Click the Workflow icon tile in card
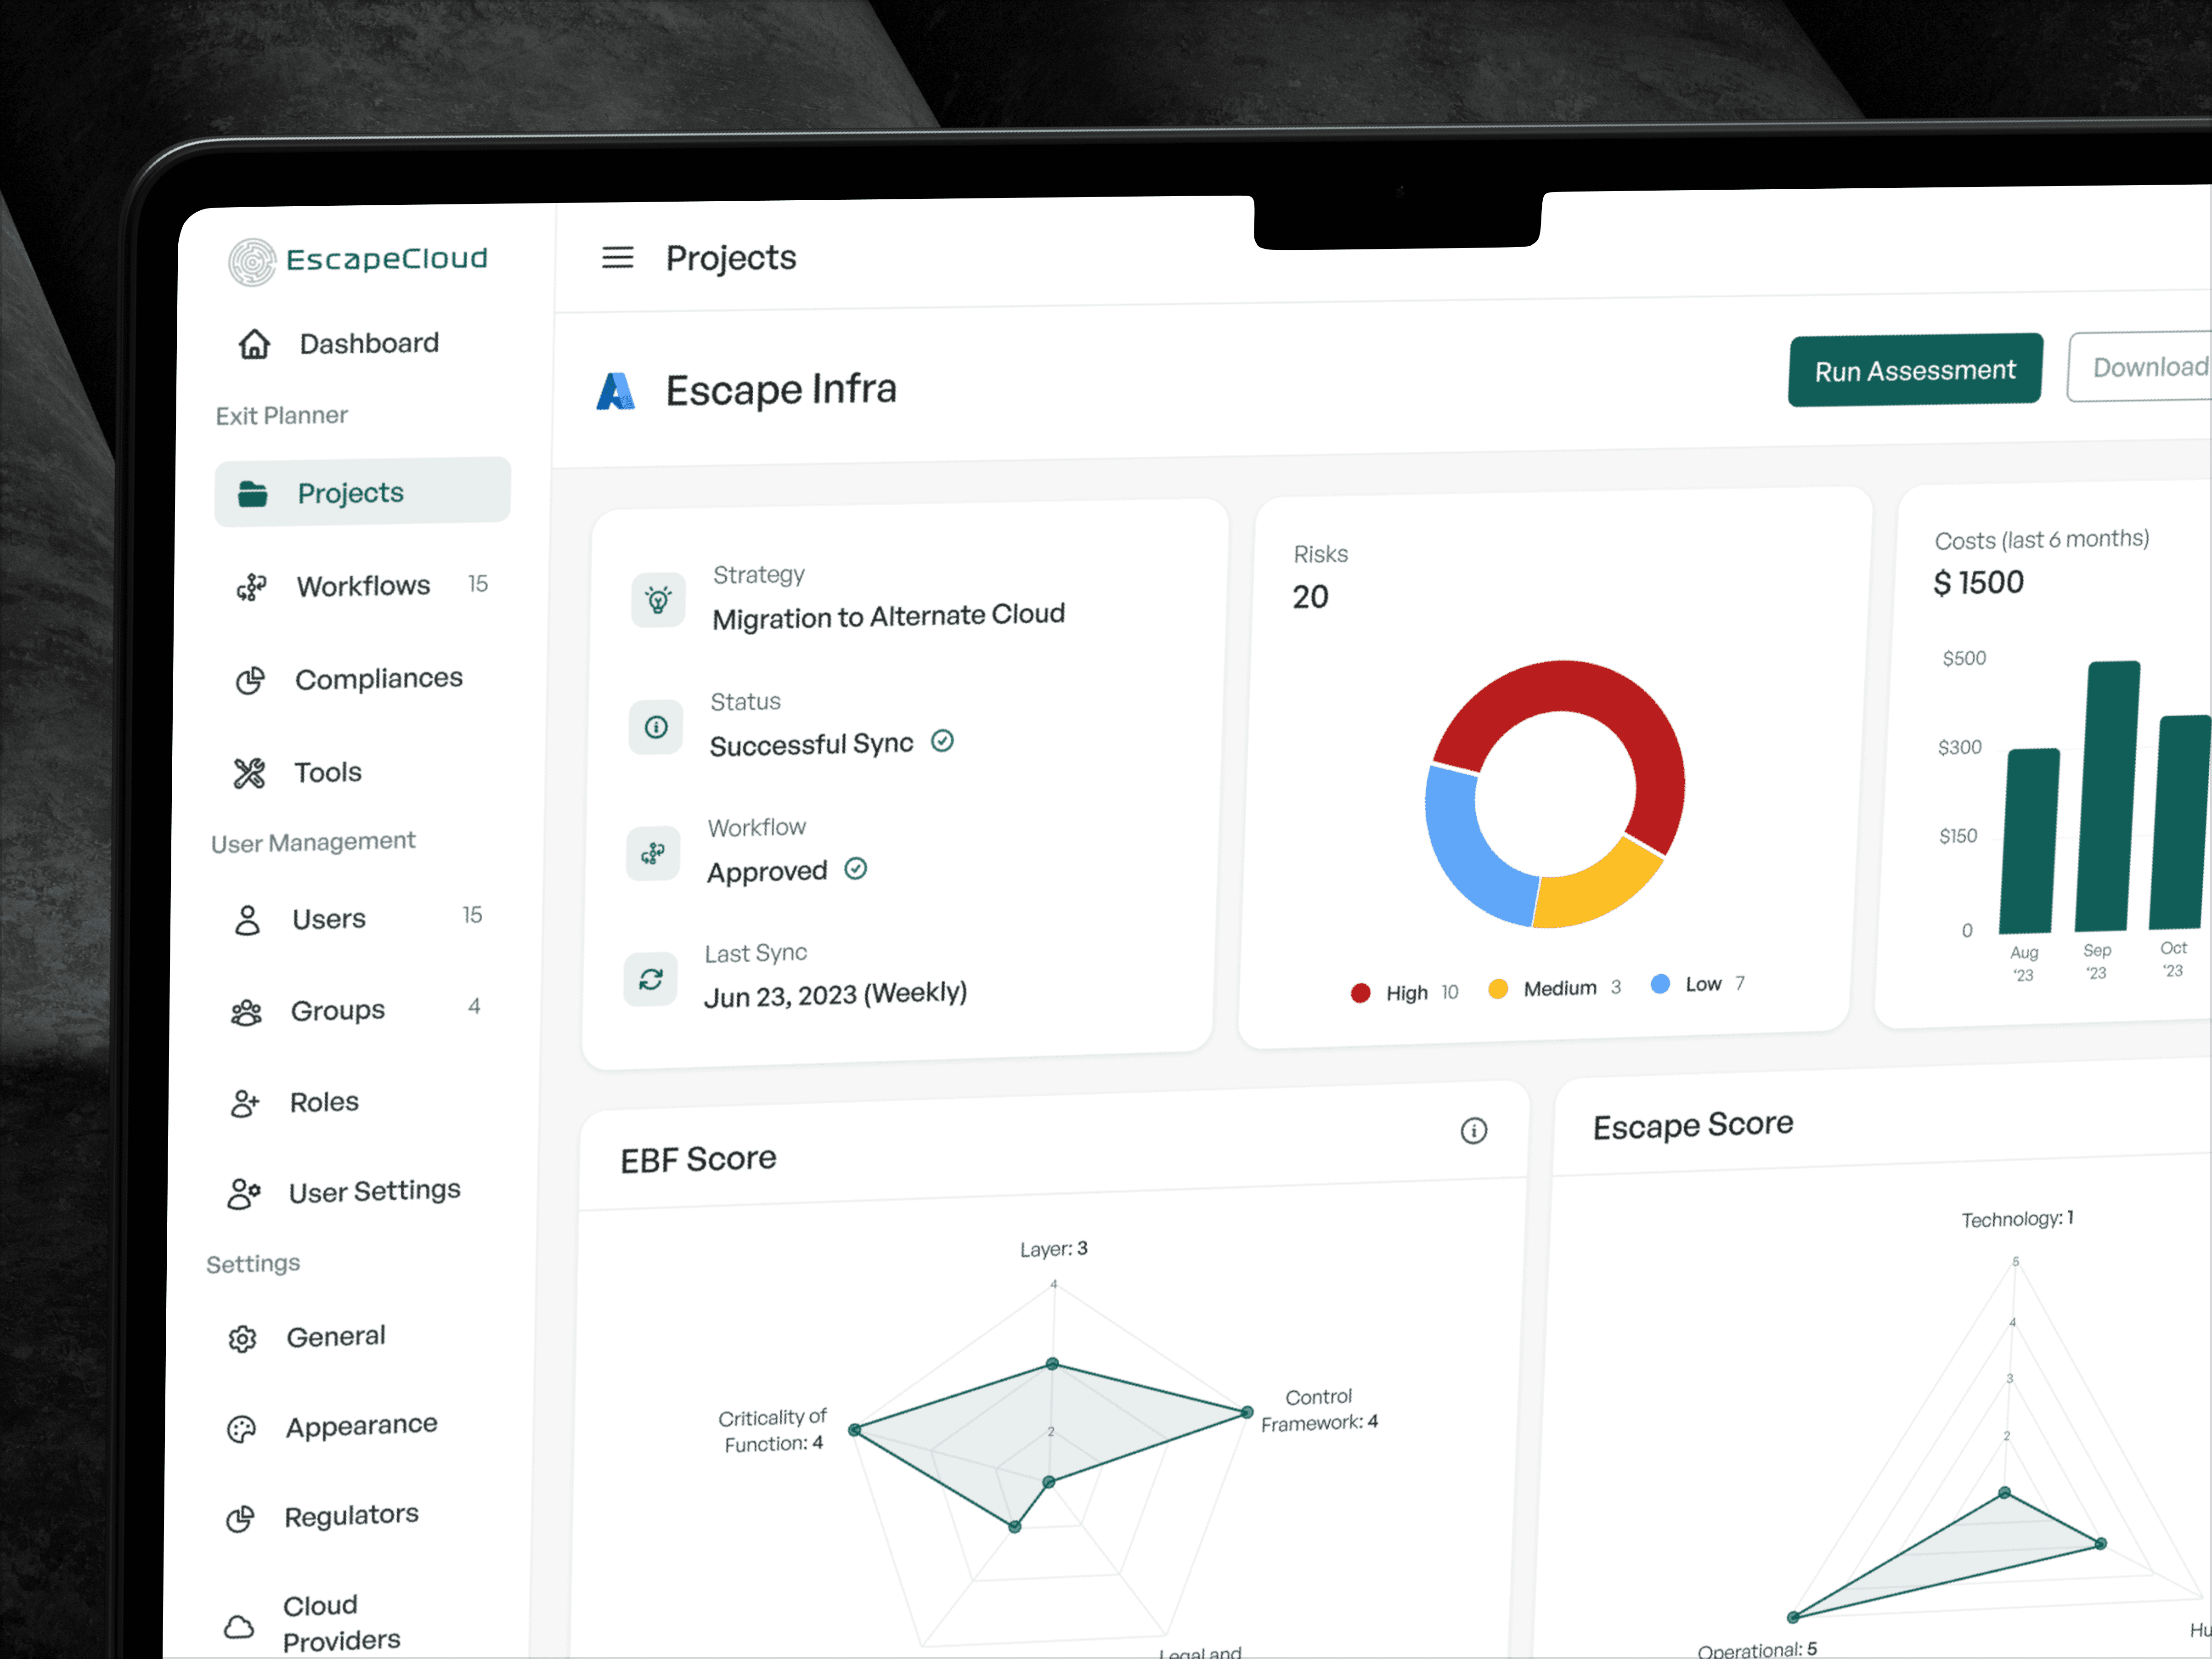Image resolution: width=2212 pixels, height=1659 pixels. coord(653,853)
